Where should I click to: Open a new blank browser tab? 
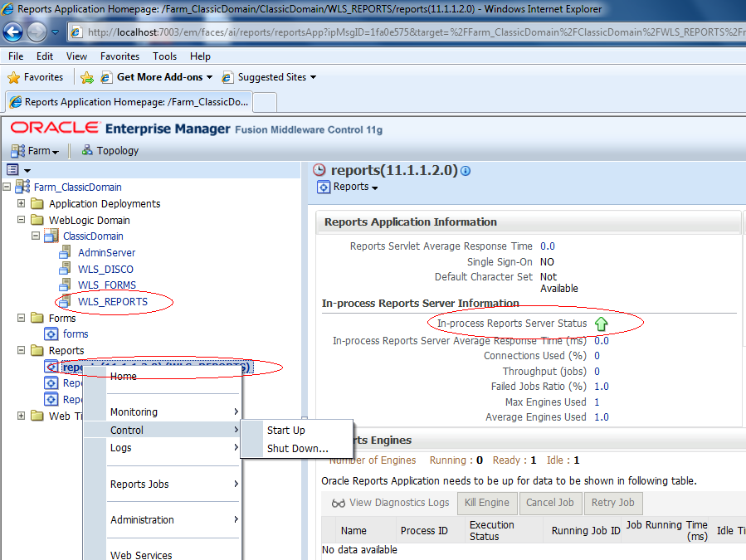[265, 102]
